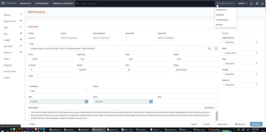Click the Style input field
266x132 pixels.
[x=51, y=80]
